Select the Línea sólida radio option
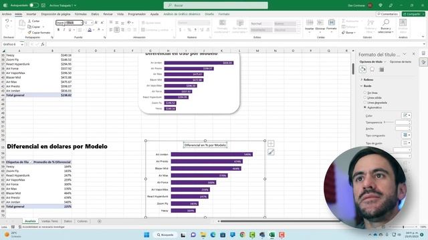 point(365,98)
